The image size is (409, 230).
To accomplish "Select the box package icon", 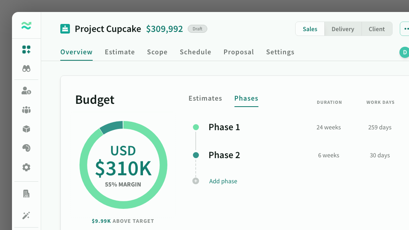I will (x=26, y=129).
